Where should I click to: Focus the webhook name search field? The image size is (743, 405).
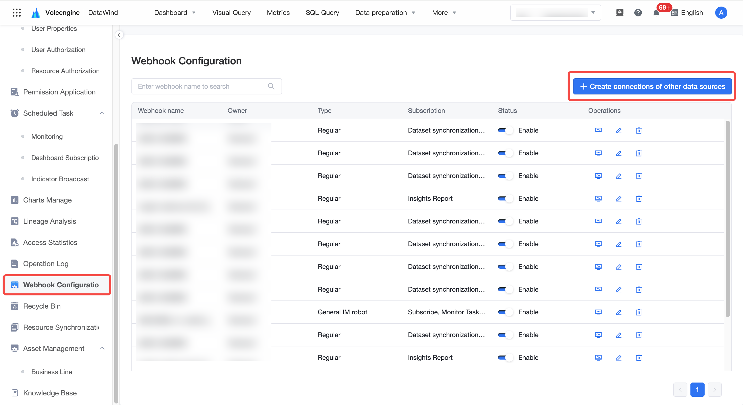tap(206, 86)
